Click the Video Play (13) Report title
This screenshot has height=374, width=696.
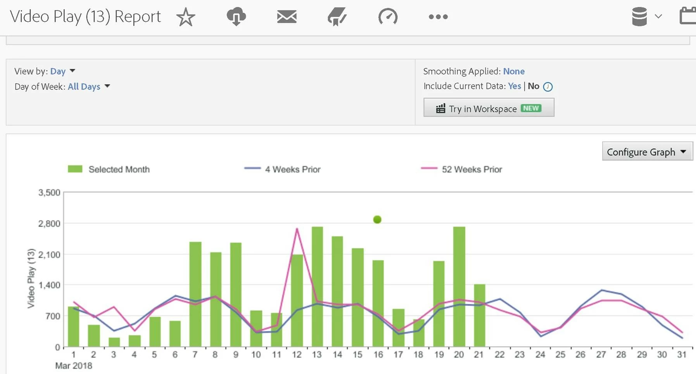point(85,17)
